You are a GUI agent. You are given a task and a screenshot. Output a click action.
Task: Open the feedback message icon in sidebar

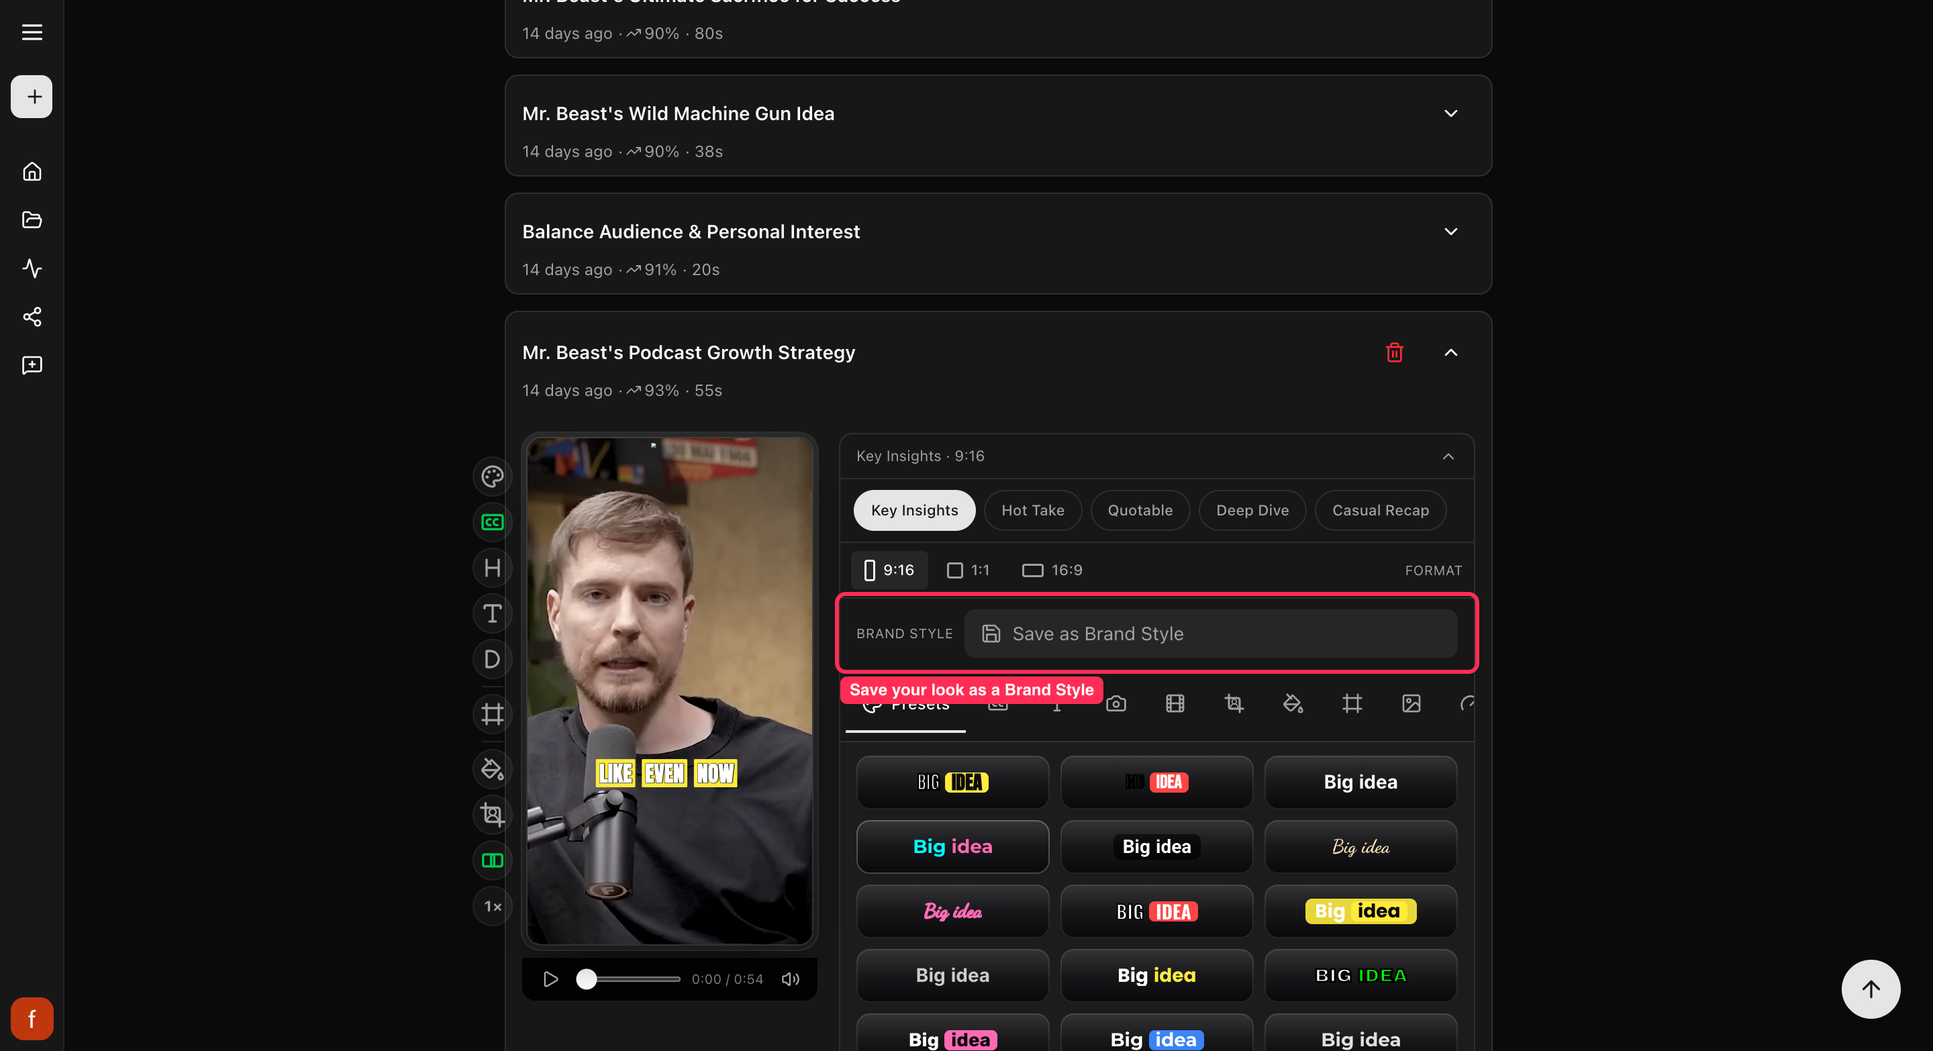tap(32, 364)
